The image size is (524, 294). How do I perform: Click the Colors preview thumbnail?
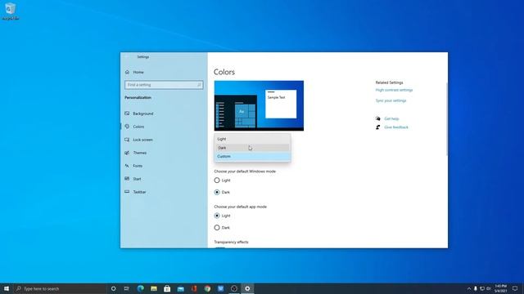259,105
